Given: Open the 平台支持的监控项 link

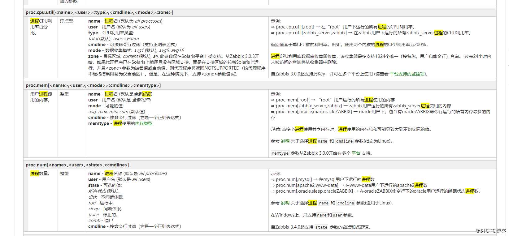Looking at the screenshot, I should [408, 74].
